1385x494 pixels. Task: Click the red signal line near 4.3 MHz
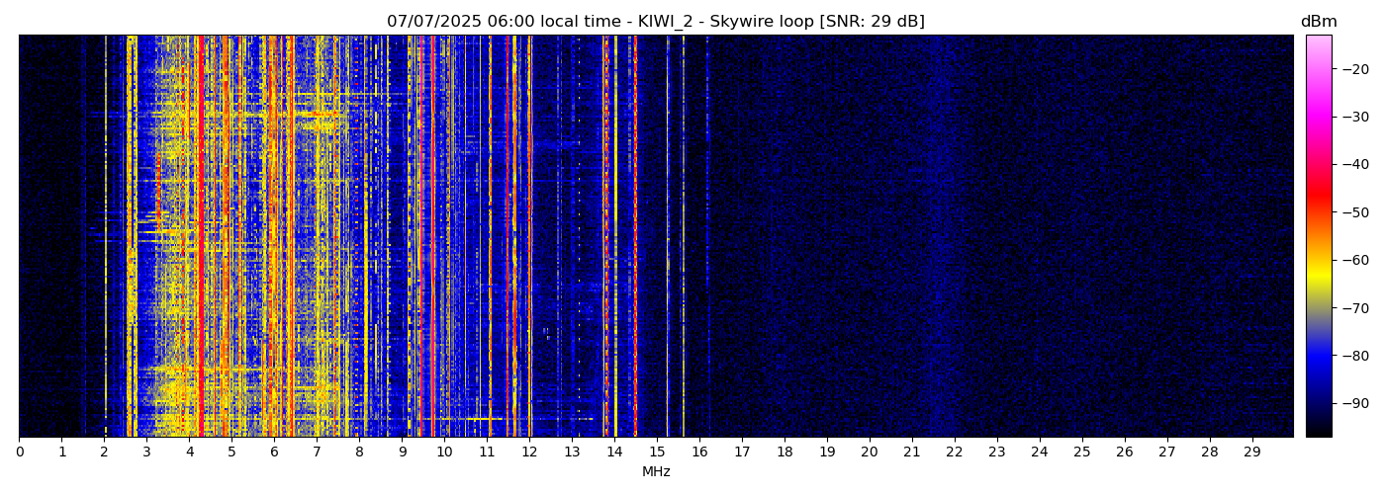(x=201, y=237)
